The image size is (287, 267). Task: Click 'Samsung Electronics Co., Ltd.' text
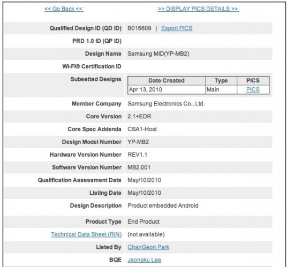(x=166, y=104)
